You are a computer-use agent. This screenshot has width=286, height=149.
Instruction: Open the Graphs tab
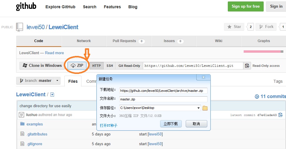[x=264, y=41]
